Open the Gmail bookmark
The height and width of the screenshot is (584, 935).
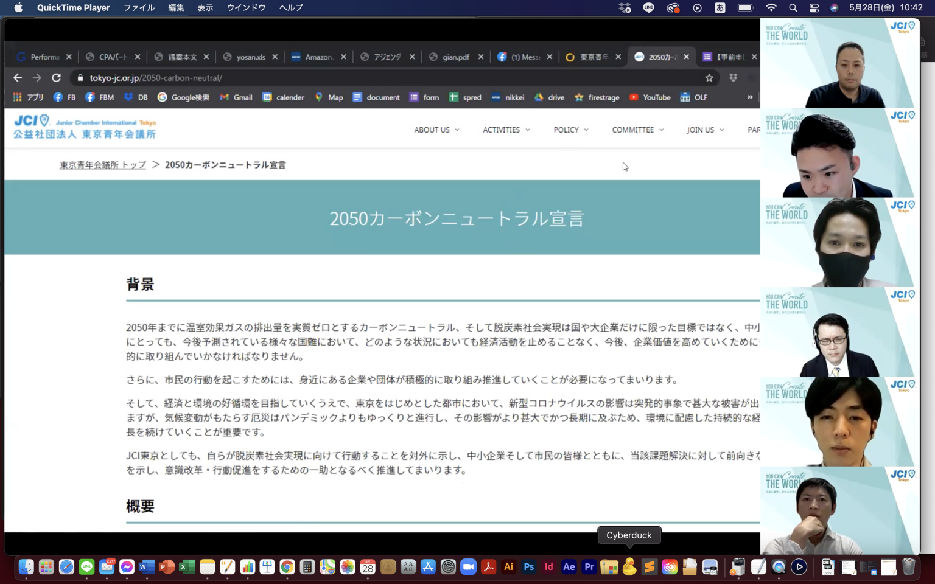tap(236, 97)
